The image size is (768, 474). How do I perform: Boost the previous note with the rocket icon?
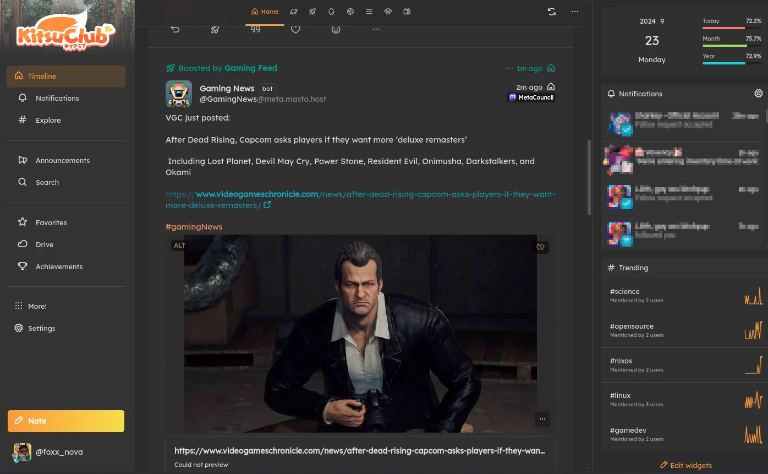pyautogui.click(x=215, y=29)
